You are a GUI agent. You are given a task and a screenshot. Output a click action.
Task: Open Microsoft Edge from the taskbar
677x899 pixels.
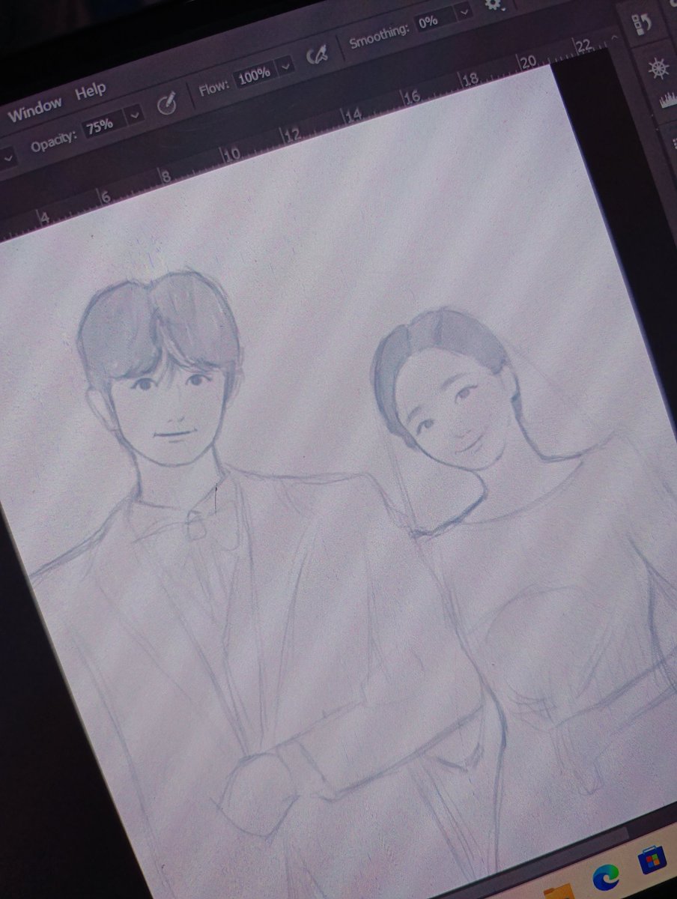(x=605, y=877)
